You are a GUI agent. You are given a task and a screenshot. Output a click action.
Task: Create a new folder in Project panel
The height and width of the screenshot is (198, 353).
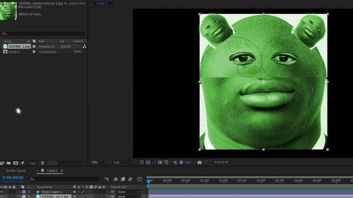pyautogui.click(x=9, y=163)
